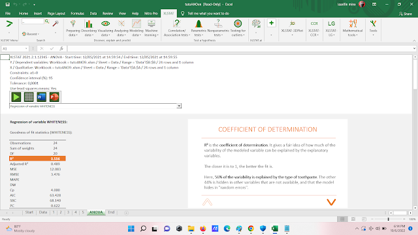
Task: Open Quick Access Toolbar customize dropdown
Action: point(34,5)
